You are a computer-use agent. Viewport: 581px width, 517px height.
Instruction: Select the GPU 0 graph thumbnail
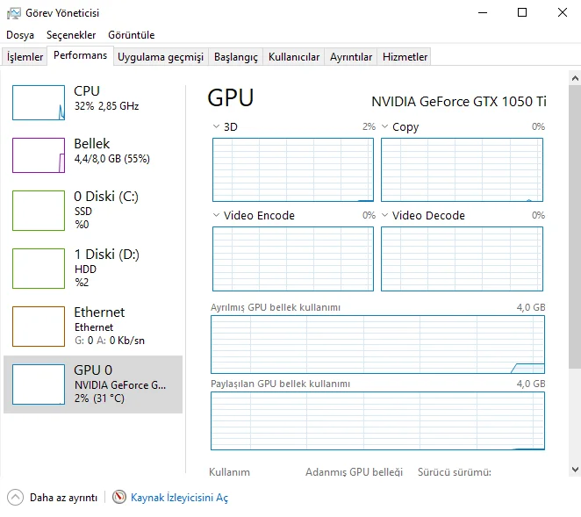[x=39, y=384]
